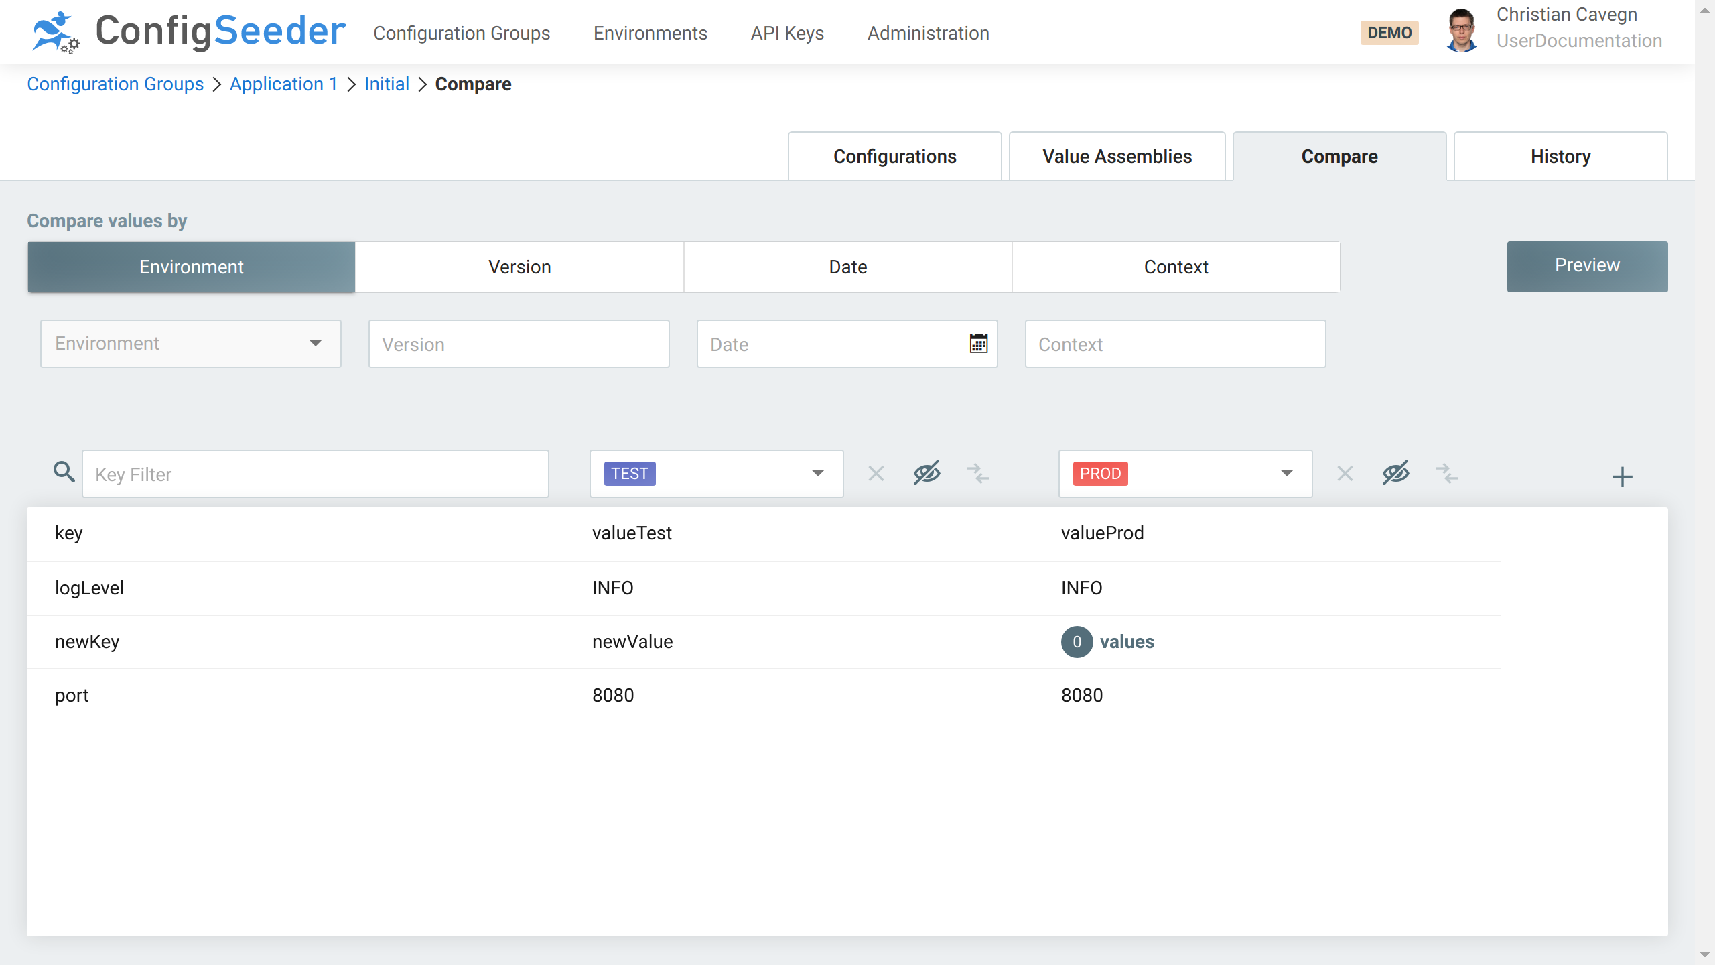Follow the Application 1 breadcrumb link

click(283, 84)
